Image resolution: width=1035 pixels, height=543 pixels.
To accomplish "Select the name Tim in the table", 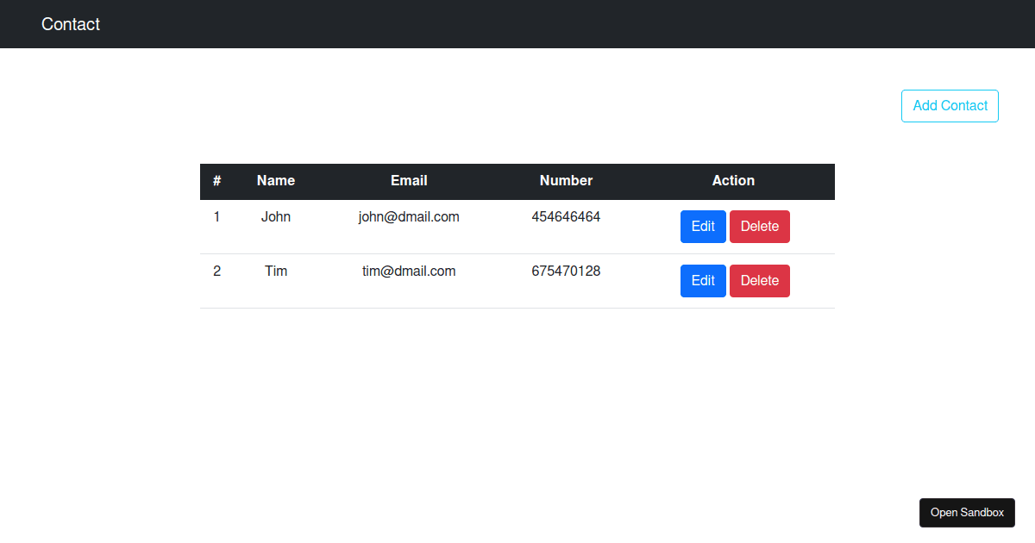I will [x=275, y=271].
